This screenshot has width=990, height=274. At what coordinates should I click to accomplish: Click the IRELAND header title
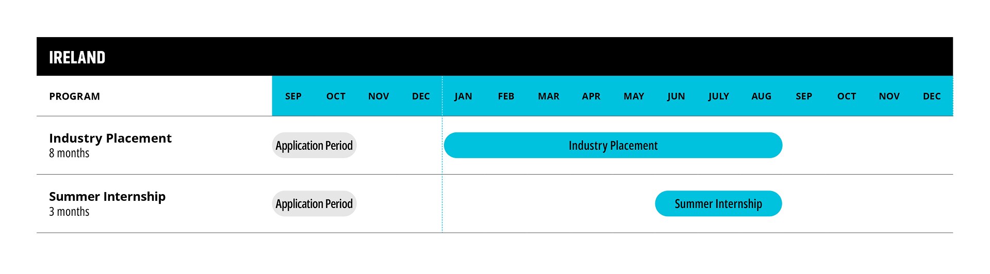tap(77, 57)
